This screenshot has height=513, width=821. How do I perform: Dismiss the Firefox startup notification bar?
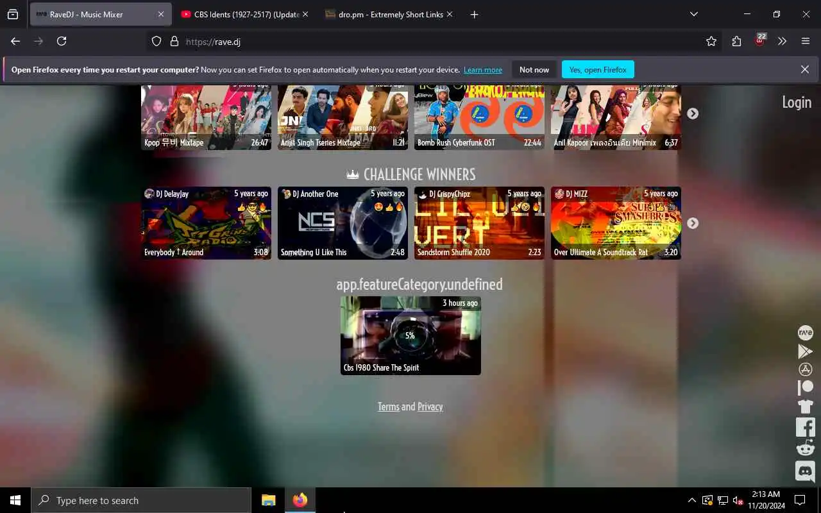(804, 69)
